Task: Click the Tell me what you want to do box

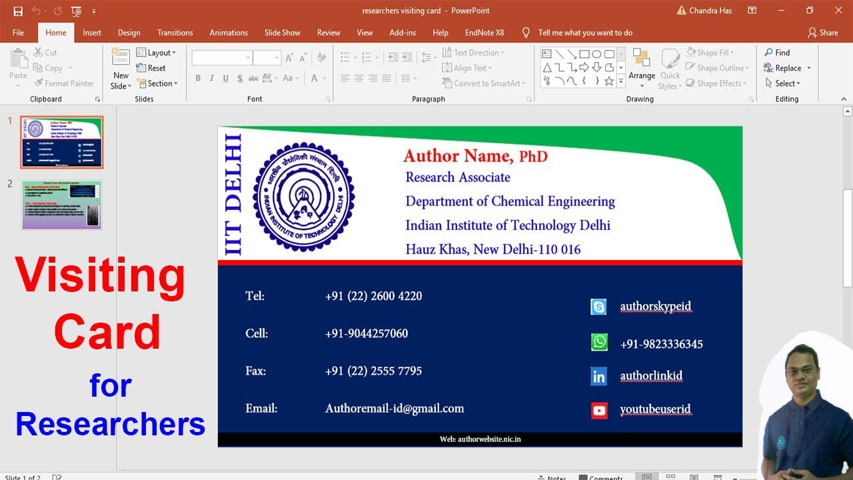Action: click(584, 33)
